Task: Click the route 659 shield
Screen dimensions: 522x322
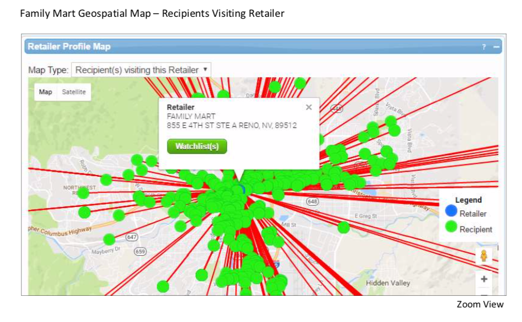Action: [140, 252]
